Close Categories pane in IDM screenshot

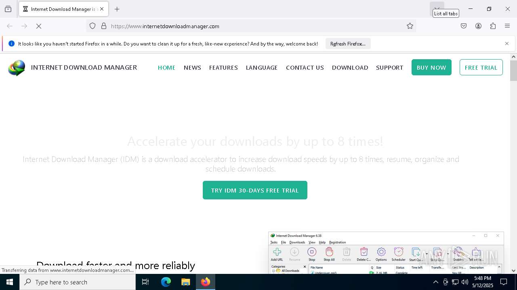[305, 267]
